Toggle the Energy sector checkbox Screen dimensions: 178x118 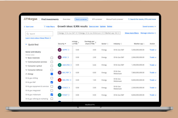(52, 74)
